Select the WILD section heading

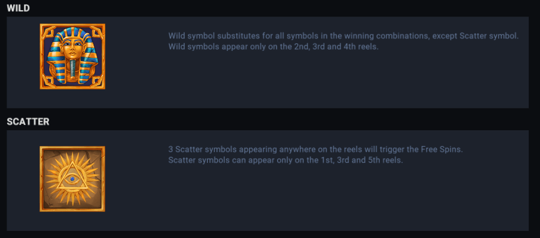[18, 8]
